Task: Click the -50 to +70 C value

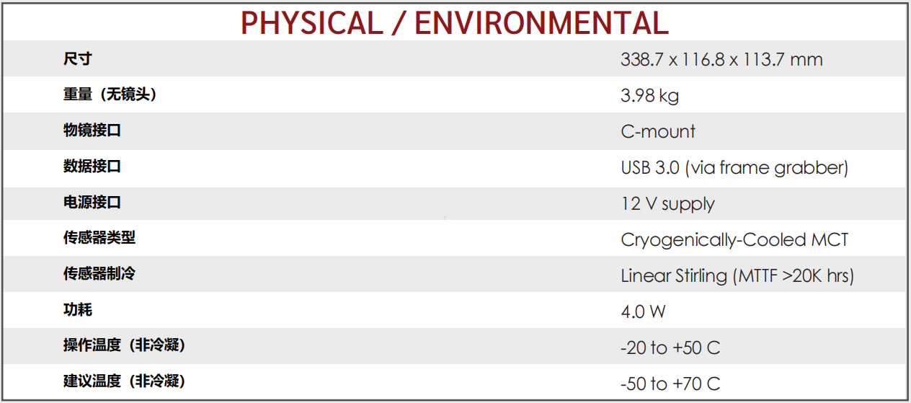Action: click(x=670, y=384)
